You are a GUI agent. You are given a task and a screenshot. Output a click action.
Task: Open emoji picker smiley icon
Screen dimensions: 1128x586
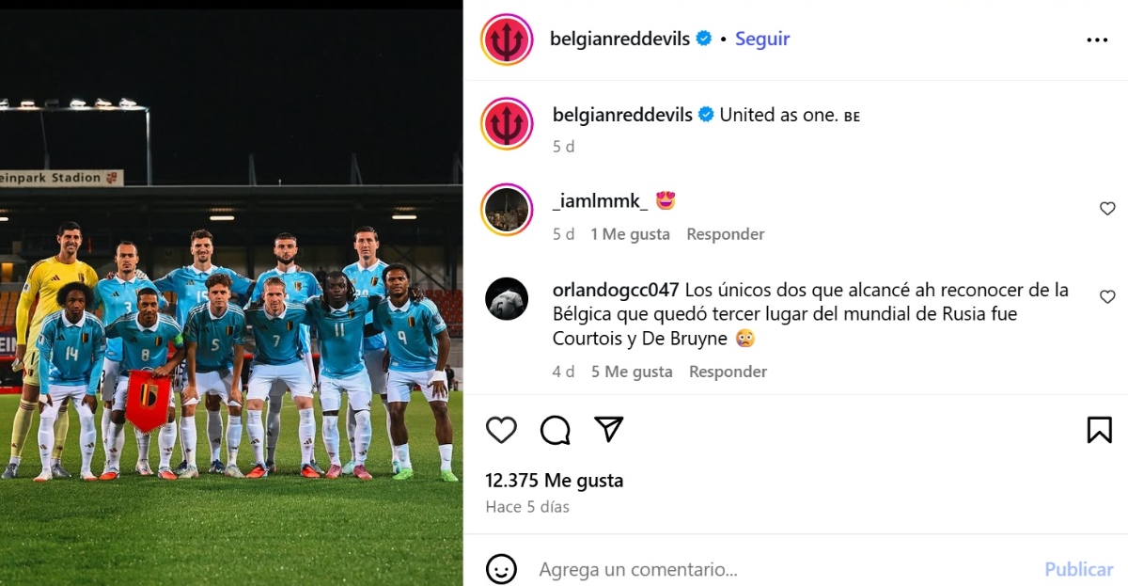tap(501, 568)
